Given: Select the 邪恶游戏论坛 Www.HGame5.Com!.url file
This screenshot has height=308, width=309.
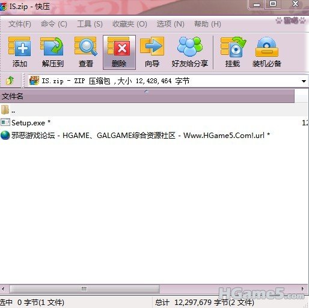Looking at the screenshot, I should point(154,135).
